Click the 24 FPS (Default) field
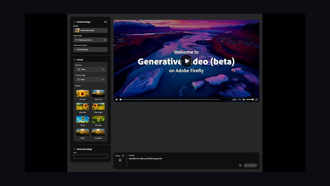The image size is (330, 186). (x=90, y=50)
